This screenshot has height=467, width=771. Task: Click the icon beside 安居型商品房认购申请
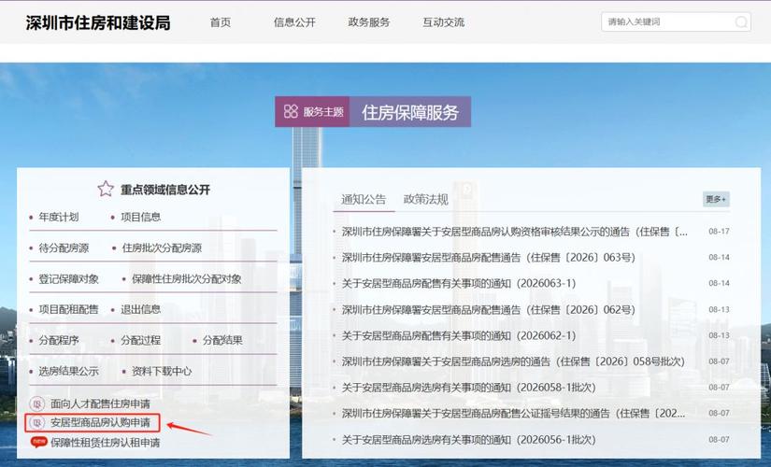[36, 423]
